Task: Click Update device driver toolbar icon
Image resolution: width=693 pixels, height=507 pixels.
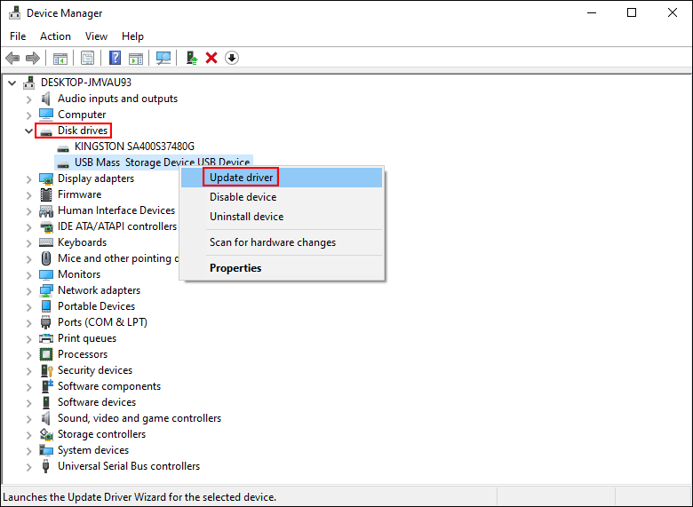Action: 191,58
